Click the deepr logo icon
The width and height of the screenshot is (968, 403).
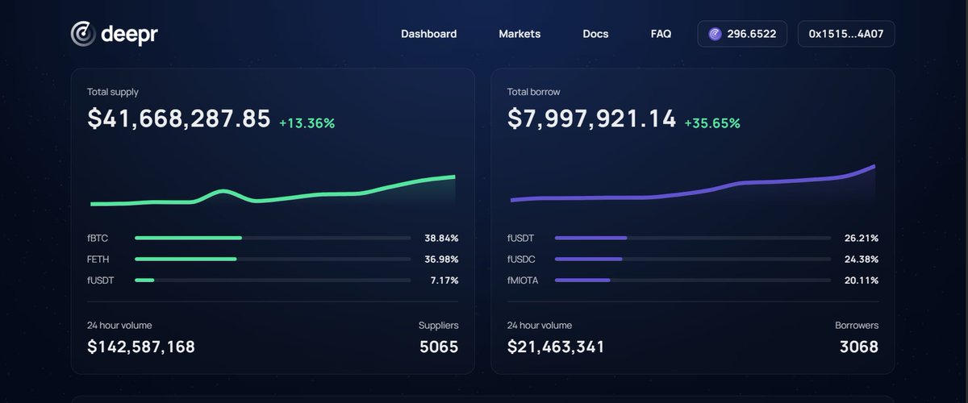coord(83,34)
